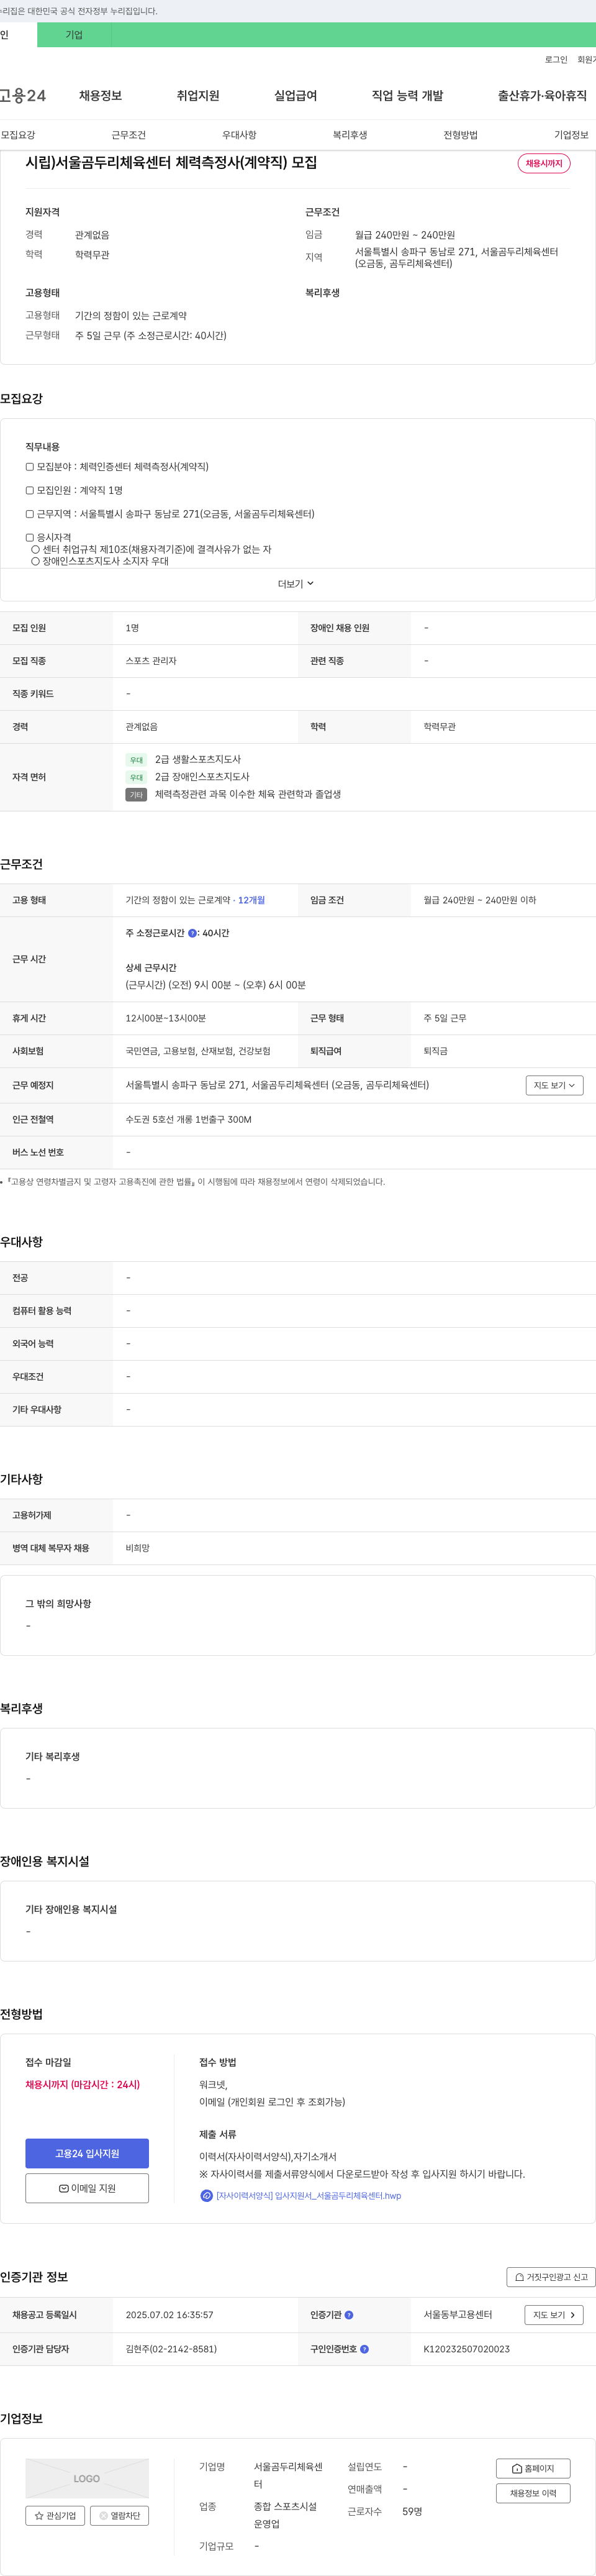
Task: Open 지도 보기 for 서울동부고용센터
Action: [554, 2315]
